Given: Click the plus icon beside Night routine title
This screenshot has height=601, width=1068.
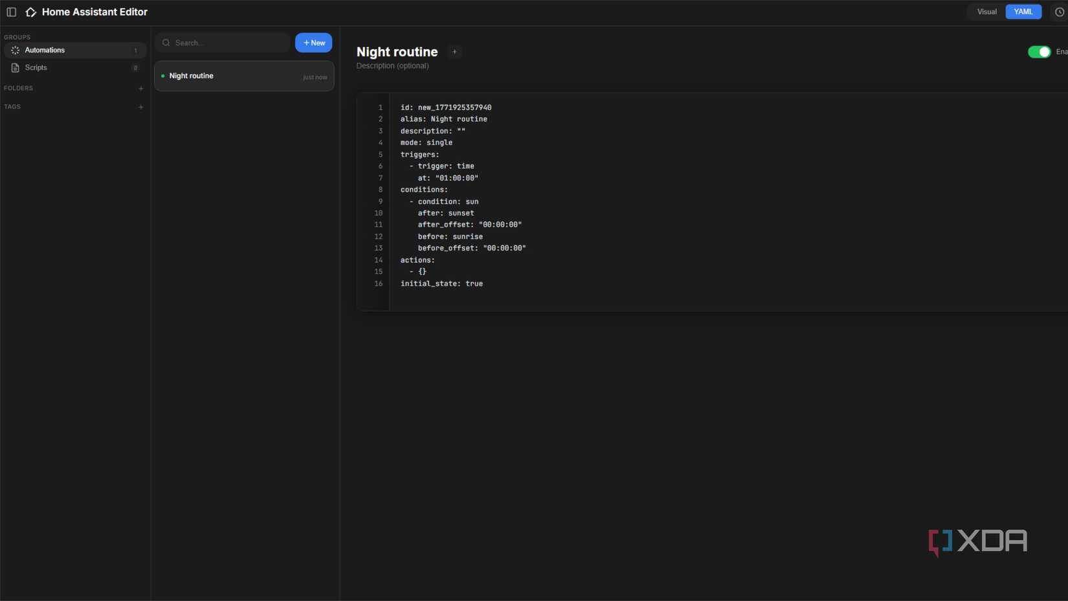Looking at the screenshot, I should [454, 52].
